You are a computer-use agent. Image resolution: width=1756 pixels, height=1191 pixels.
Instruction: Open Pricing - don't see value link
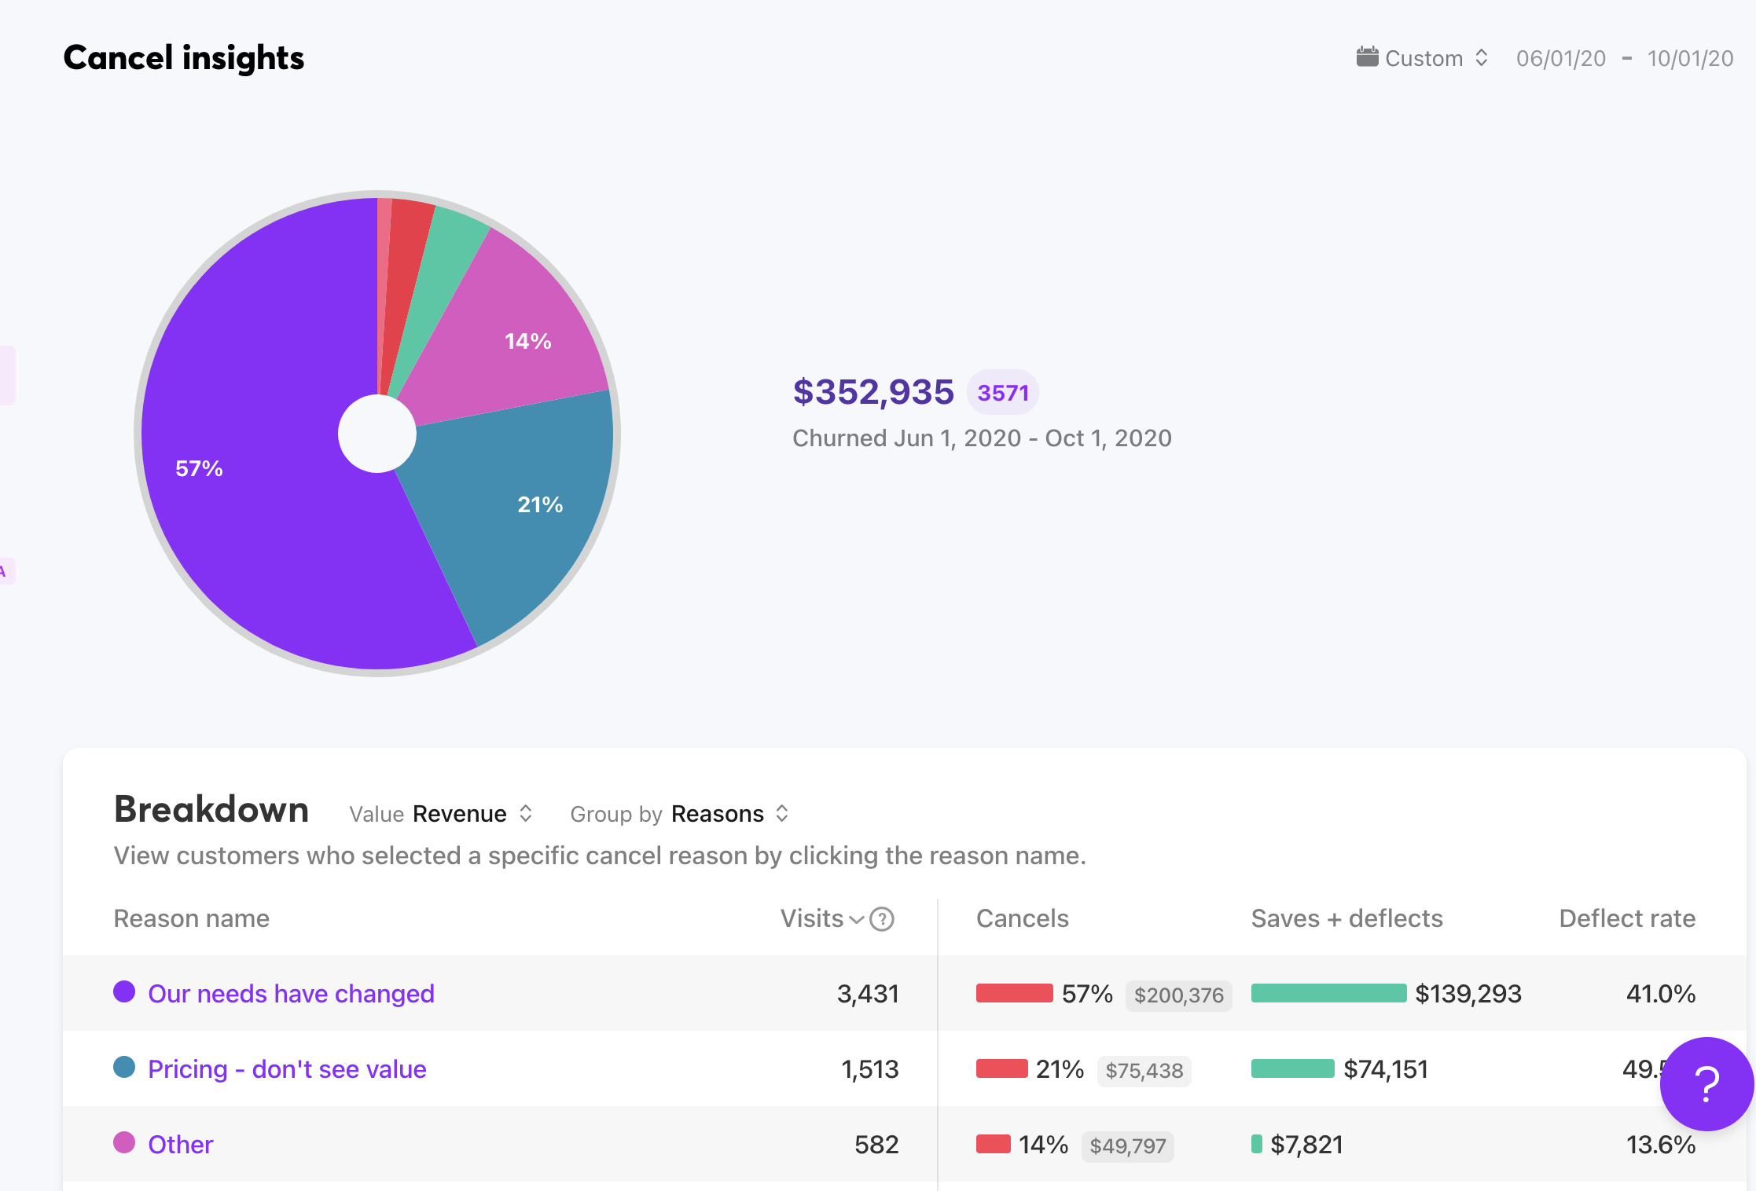(287, 1069)
